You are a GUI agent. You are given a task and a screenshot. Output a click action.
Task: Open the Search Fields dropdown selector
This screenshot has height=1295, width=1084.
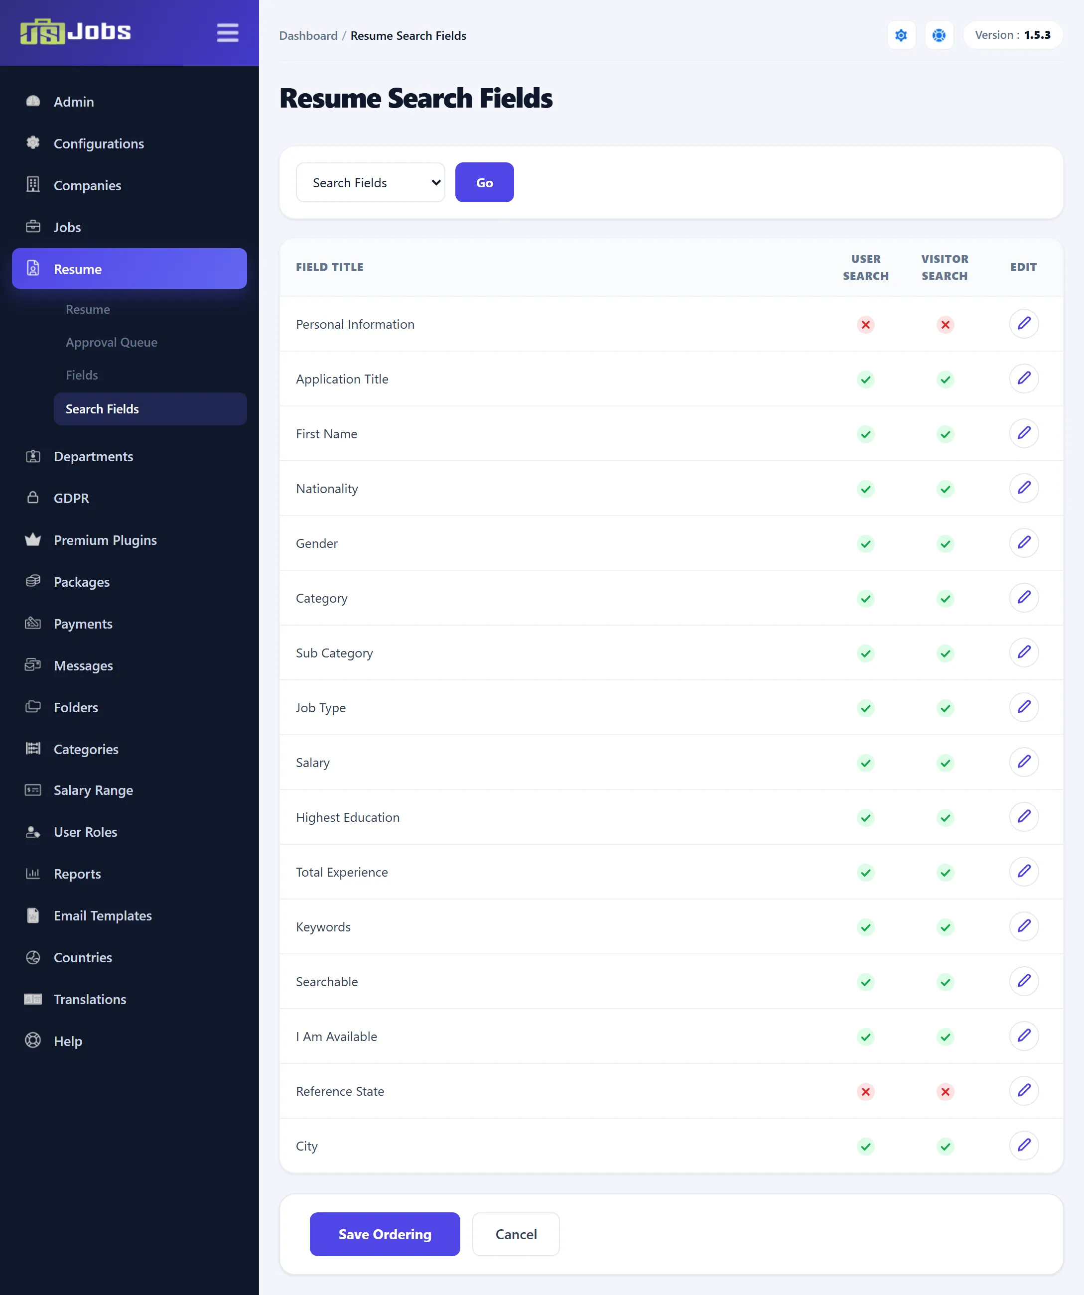[x=370, y=182]
